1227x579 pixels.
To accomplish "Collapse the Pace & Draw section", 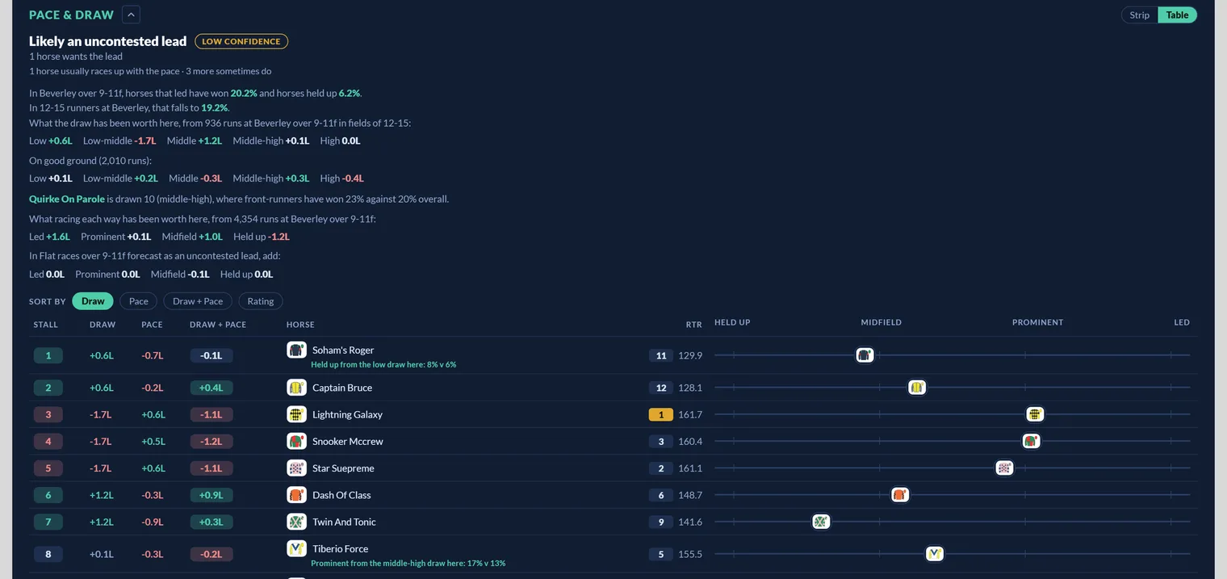I will coord(131,15).
